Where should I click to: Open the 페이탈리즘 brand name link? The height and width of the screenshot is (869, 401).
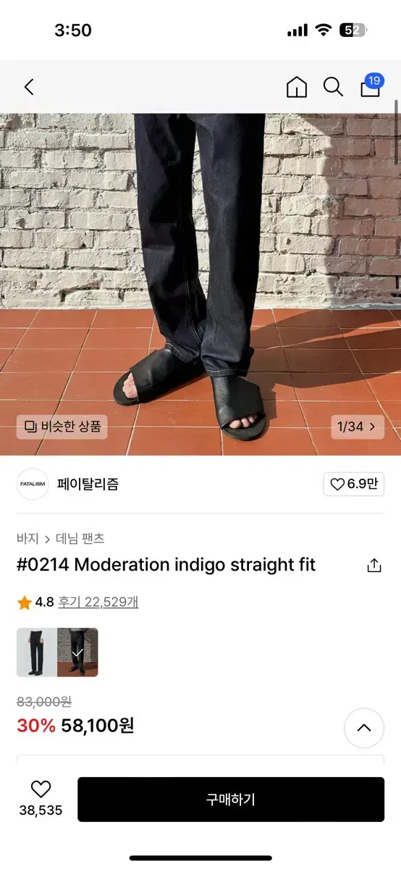(88, 484)
